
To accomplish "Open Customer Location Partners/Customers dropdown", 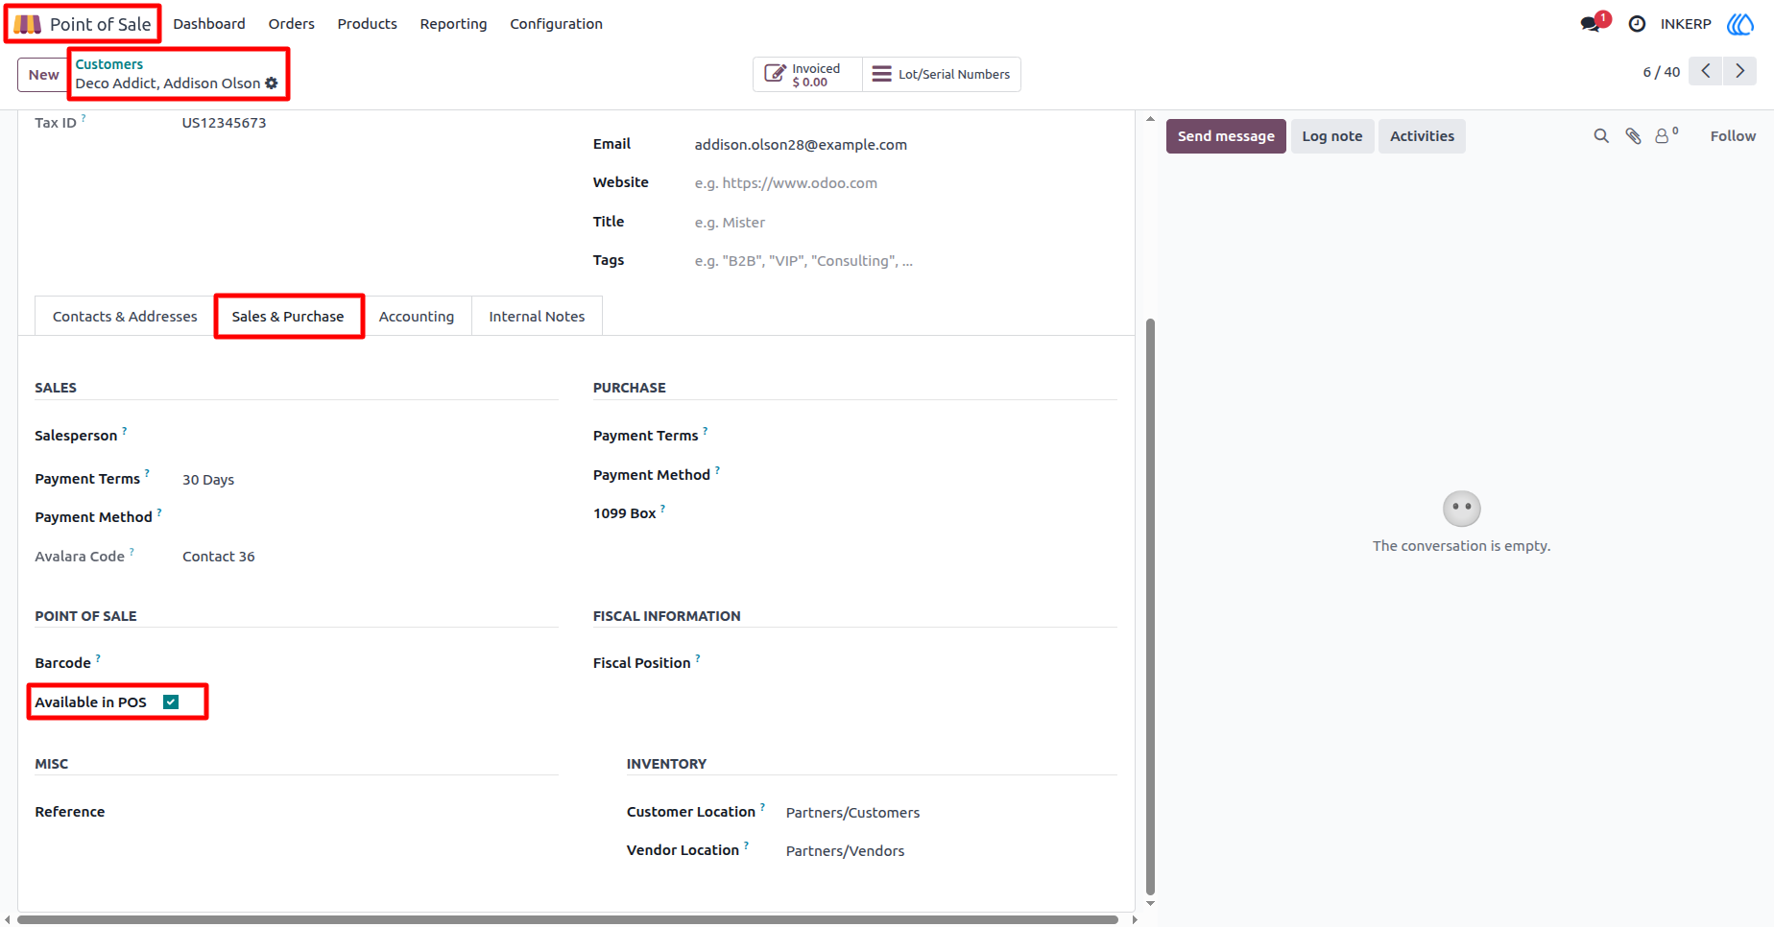I will pyautogui.click(x=951, y=813).
